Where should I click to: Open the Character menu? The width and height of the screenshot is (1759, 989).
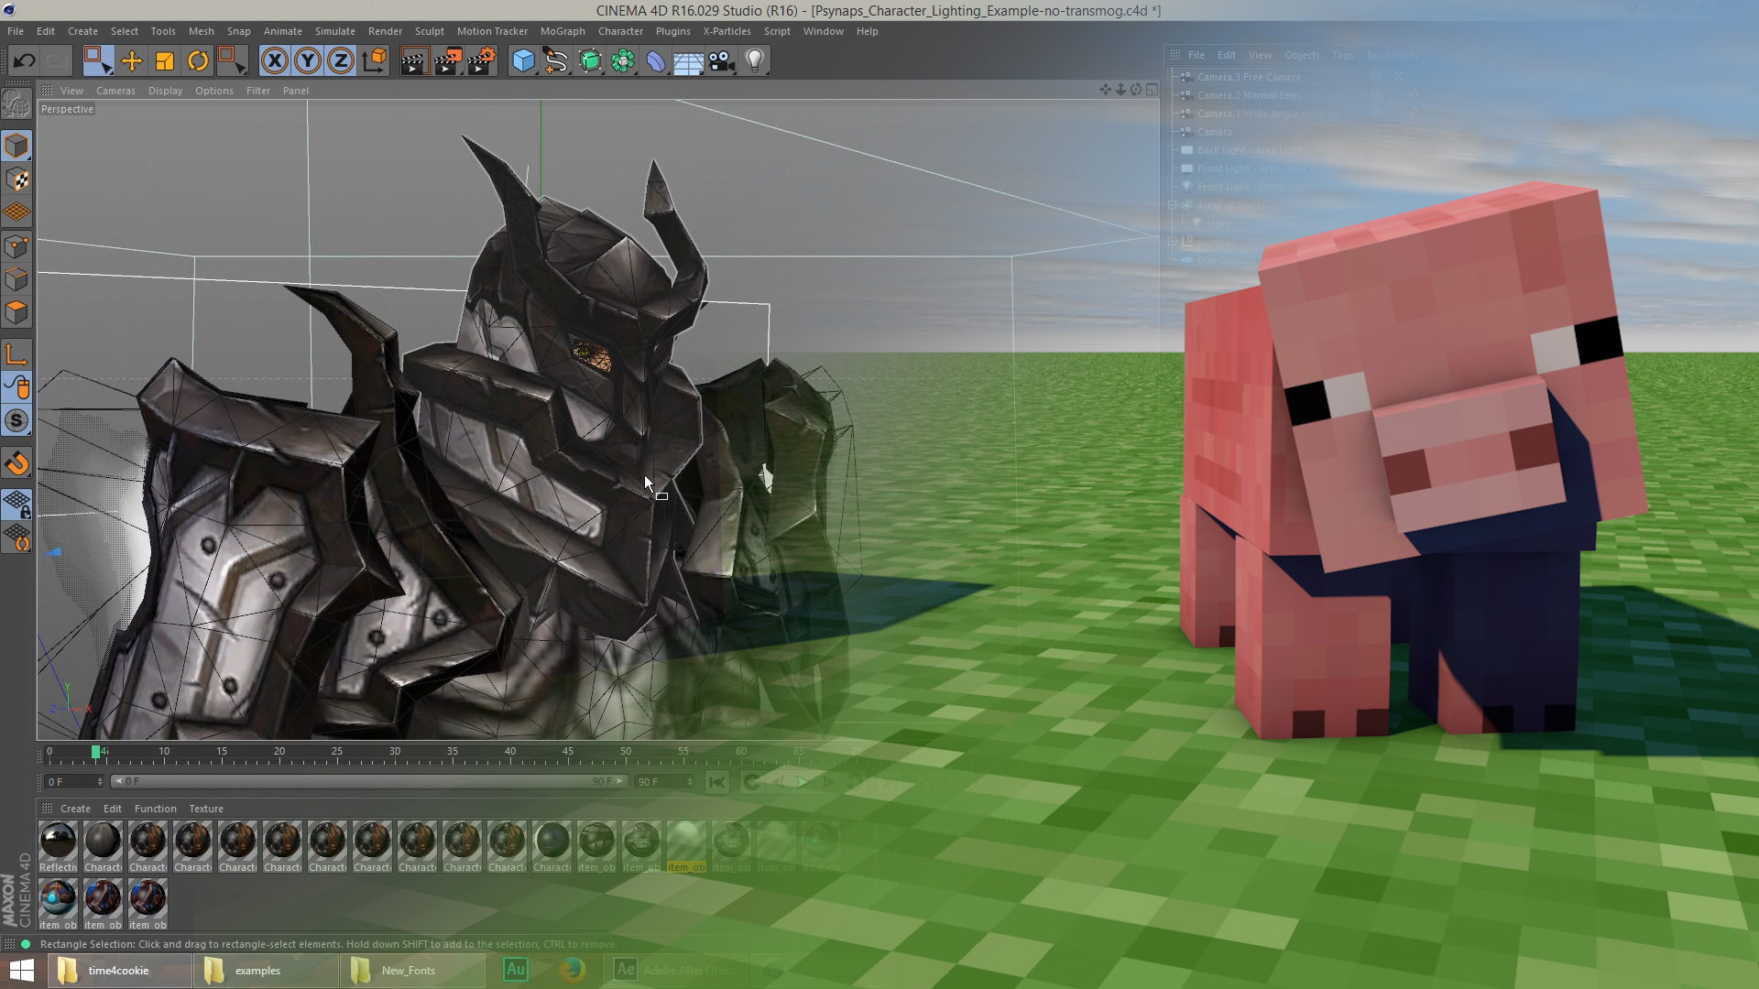click(x=620, y=31)
